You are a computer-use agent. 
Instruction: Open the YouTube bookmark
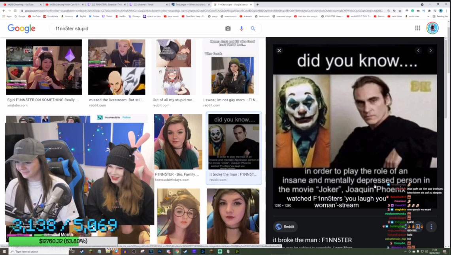coord(34,16)
